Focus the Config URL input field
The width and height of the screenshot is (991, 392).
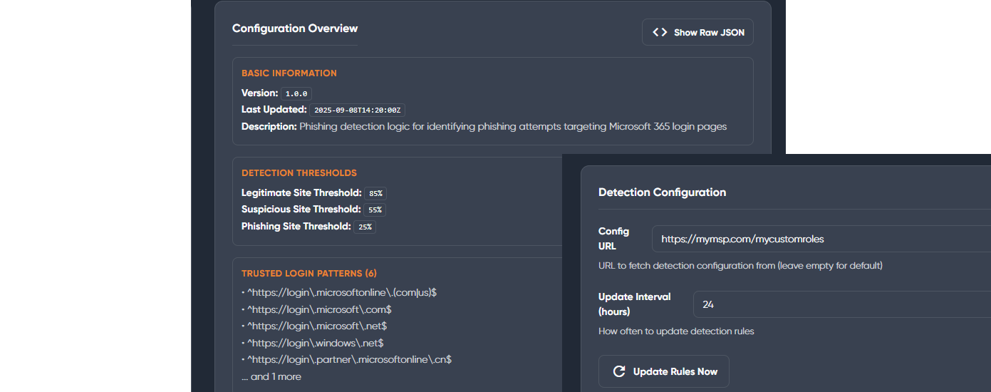pos(821,239)
